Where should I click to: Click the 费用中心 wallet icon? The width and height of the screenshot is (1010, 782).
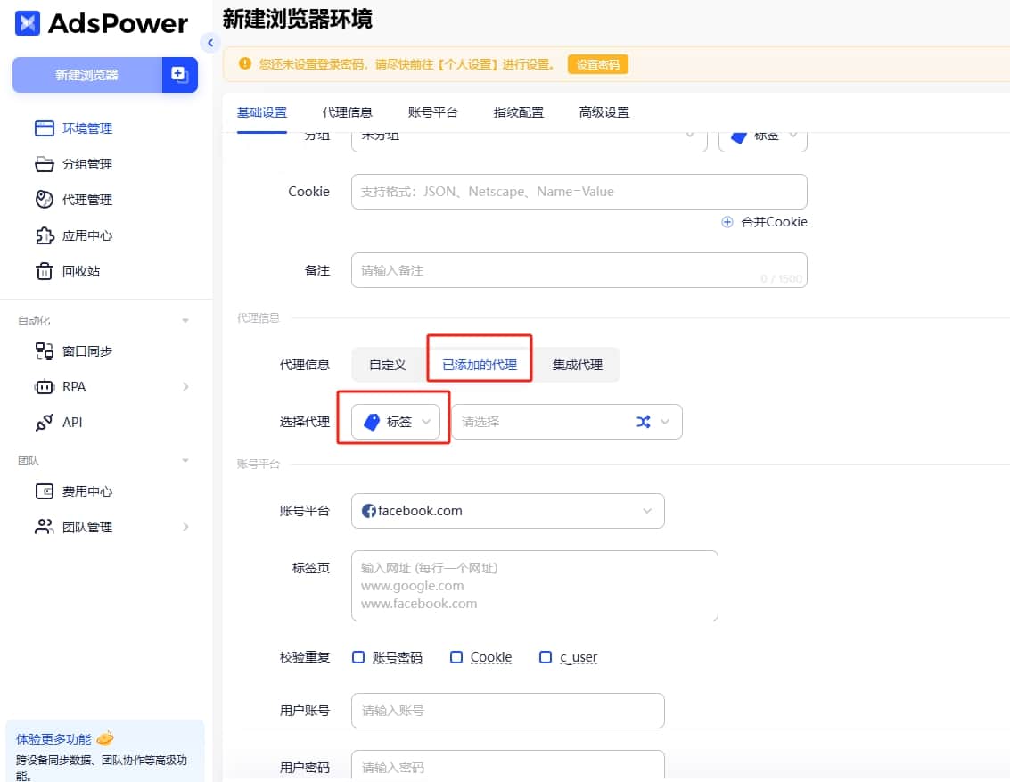coord(45,491)
